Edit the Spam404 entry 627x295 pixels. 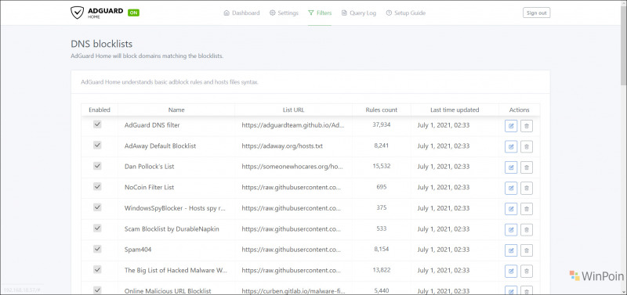(x=511, y=250)
